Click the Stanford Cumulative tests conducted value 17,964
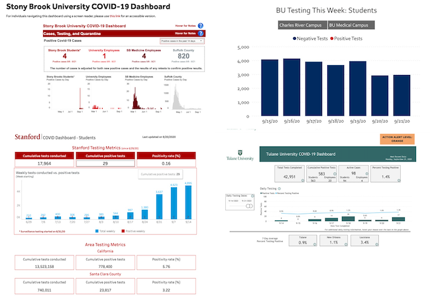The width and height of the screenshot is (430, 296). click(44, 163)
